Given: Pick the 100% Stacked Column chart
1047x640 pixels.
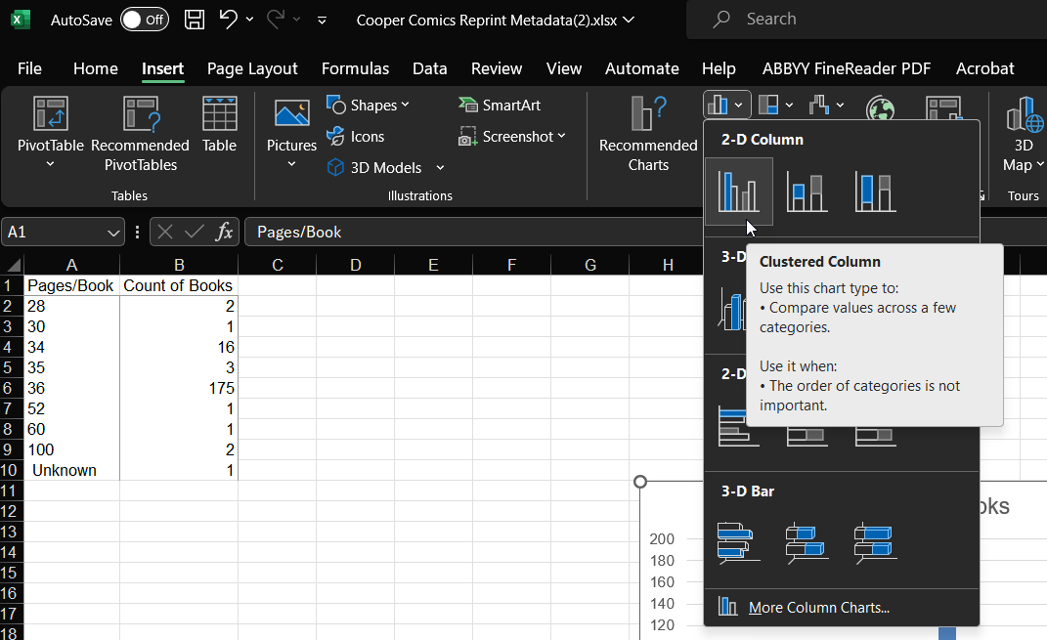Looking at the screenshot, I should [x=875, y=192].
